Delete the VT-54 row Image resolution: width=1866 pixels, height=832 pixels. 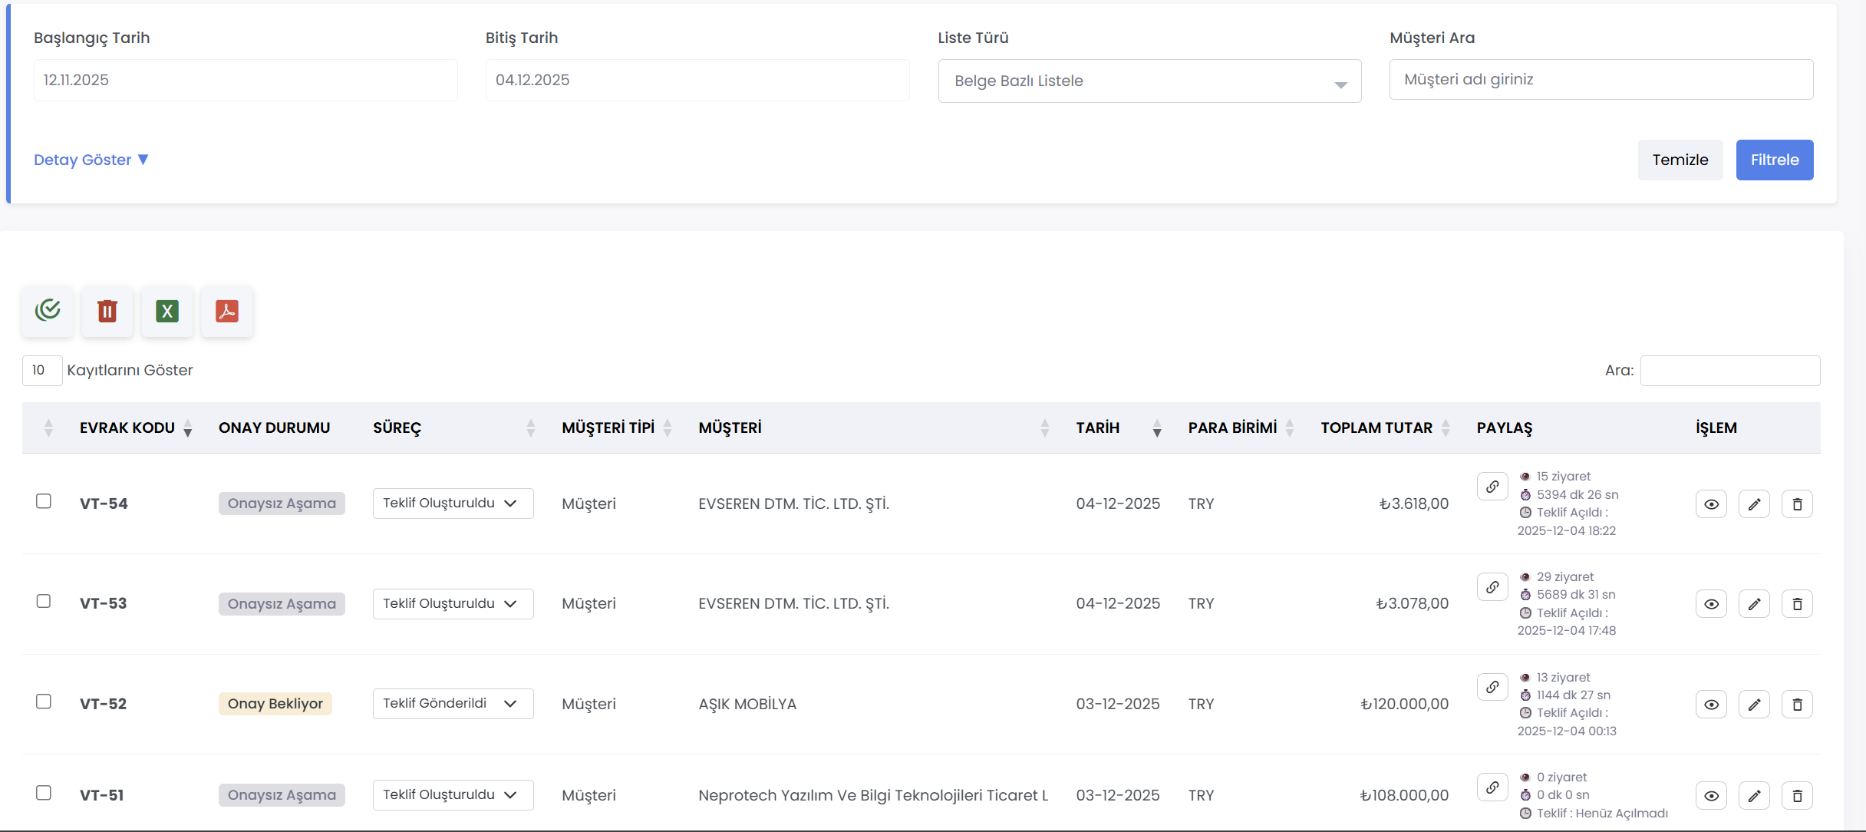pyautogui.click(x=1797, y=504)
